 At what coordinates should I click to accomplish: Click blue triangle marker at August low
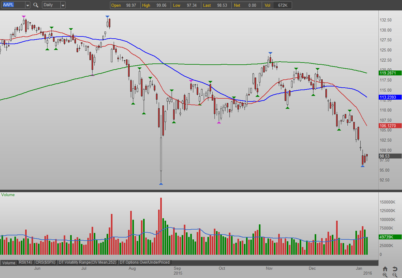coord(161,184)
